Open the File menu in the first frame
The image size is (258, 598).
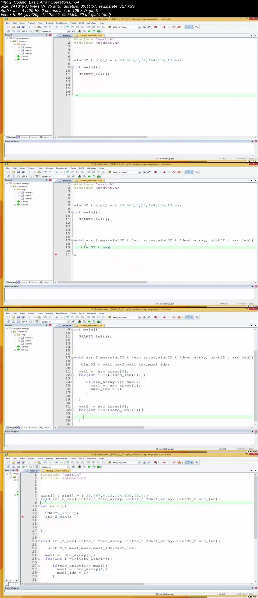click(x=8, y=23)
